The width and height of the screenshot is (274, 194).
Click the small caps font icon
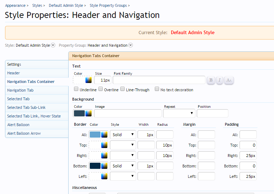pyautogui.click(x=229, y=80)
